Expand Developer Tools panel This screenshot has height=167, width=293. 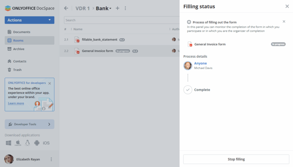point(29,124)
